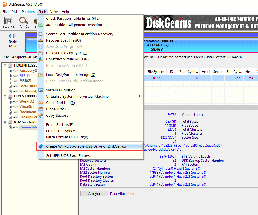
Task: Select the Virual(E:) partition in tree
Action: pos(26,107)
